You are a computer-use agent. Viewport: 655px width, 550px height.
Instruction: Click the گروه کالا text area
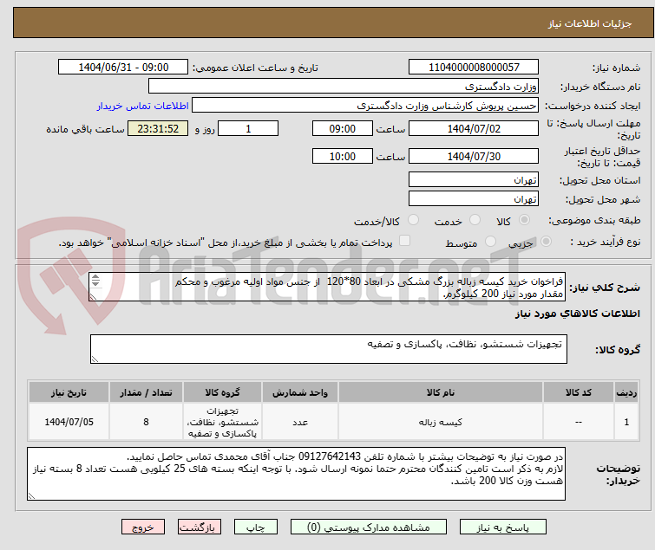click(x=329, y=349)
